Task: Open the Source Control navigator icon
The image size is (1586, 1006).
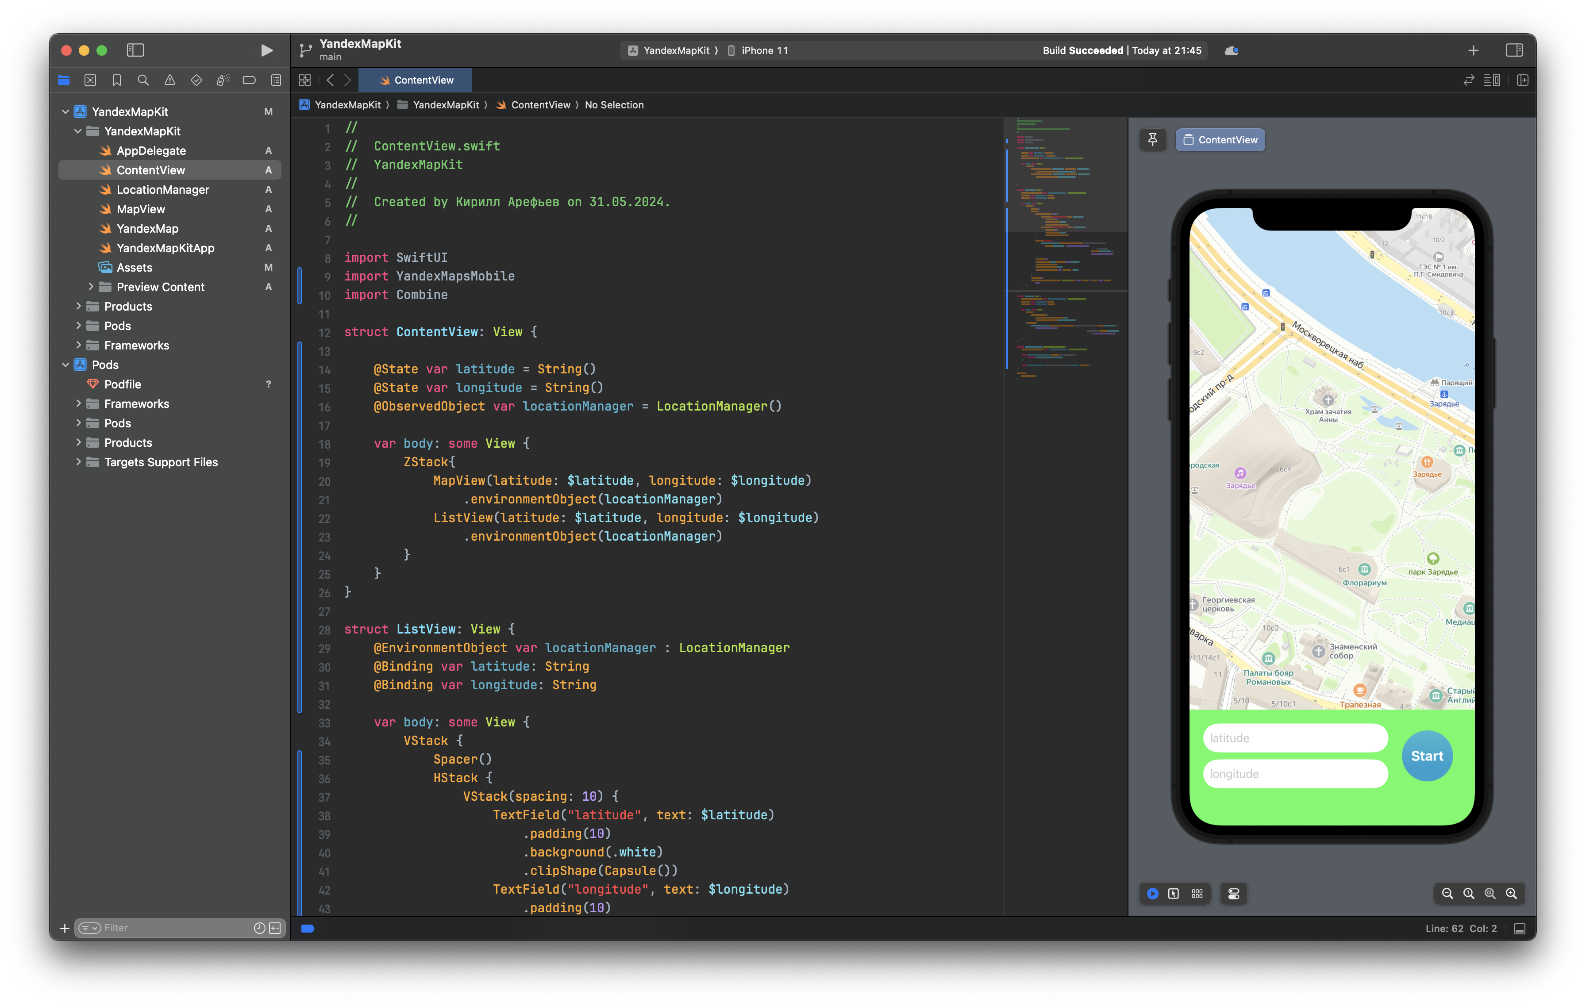Action: pyautogui.click(x=90, y=81)
